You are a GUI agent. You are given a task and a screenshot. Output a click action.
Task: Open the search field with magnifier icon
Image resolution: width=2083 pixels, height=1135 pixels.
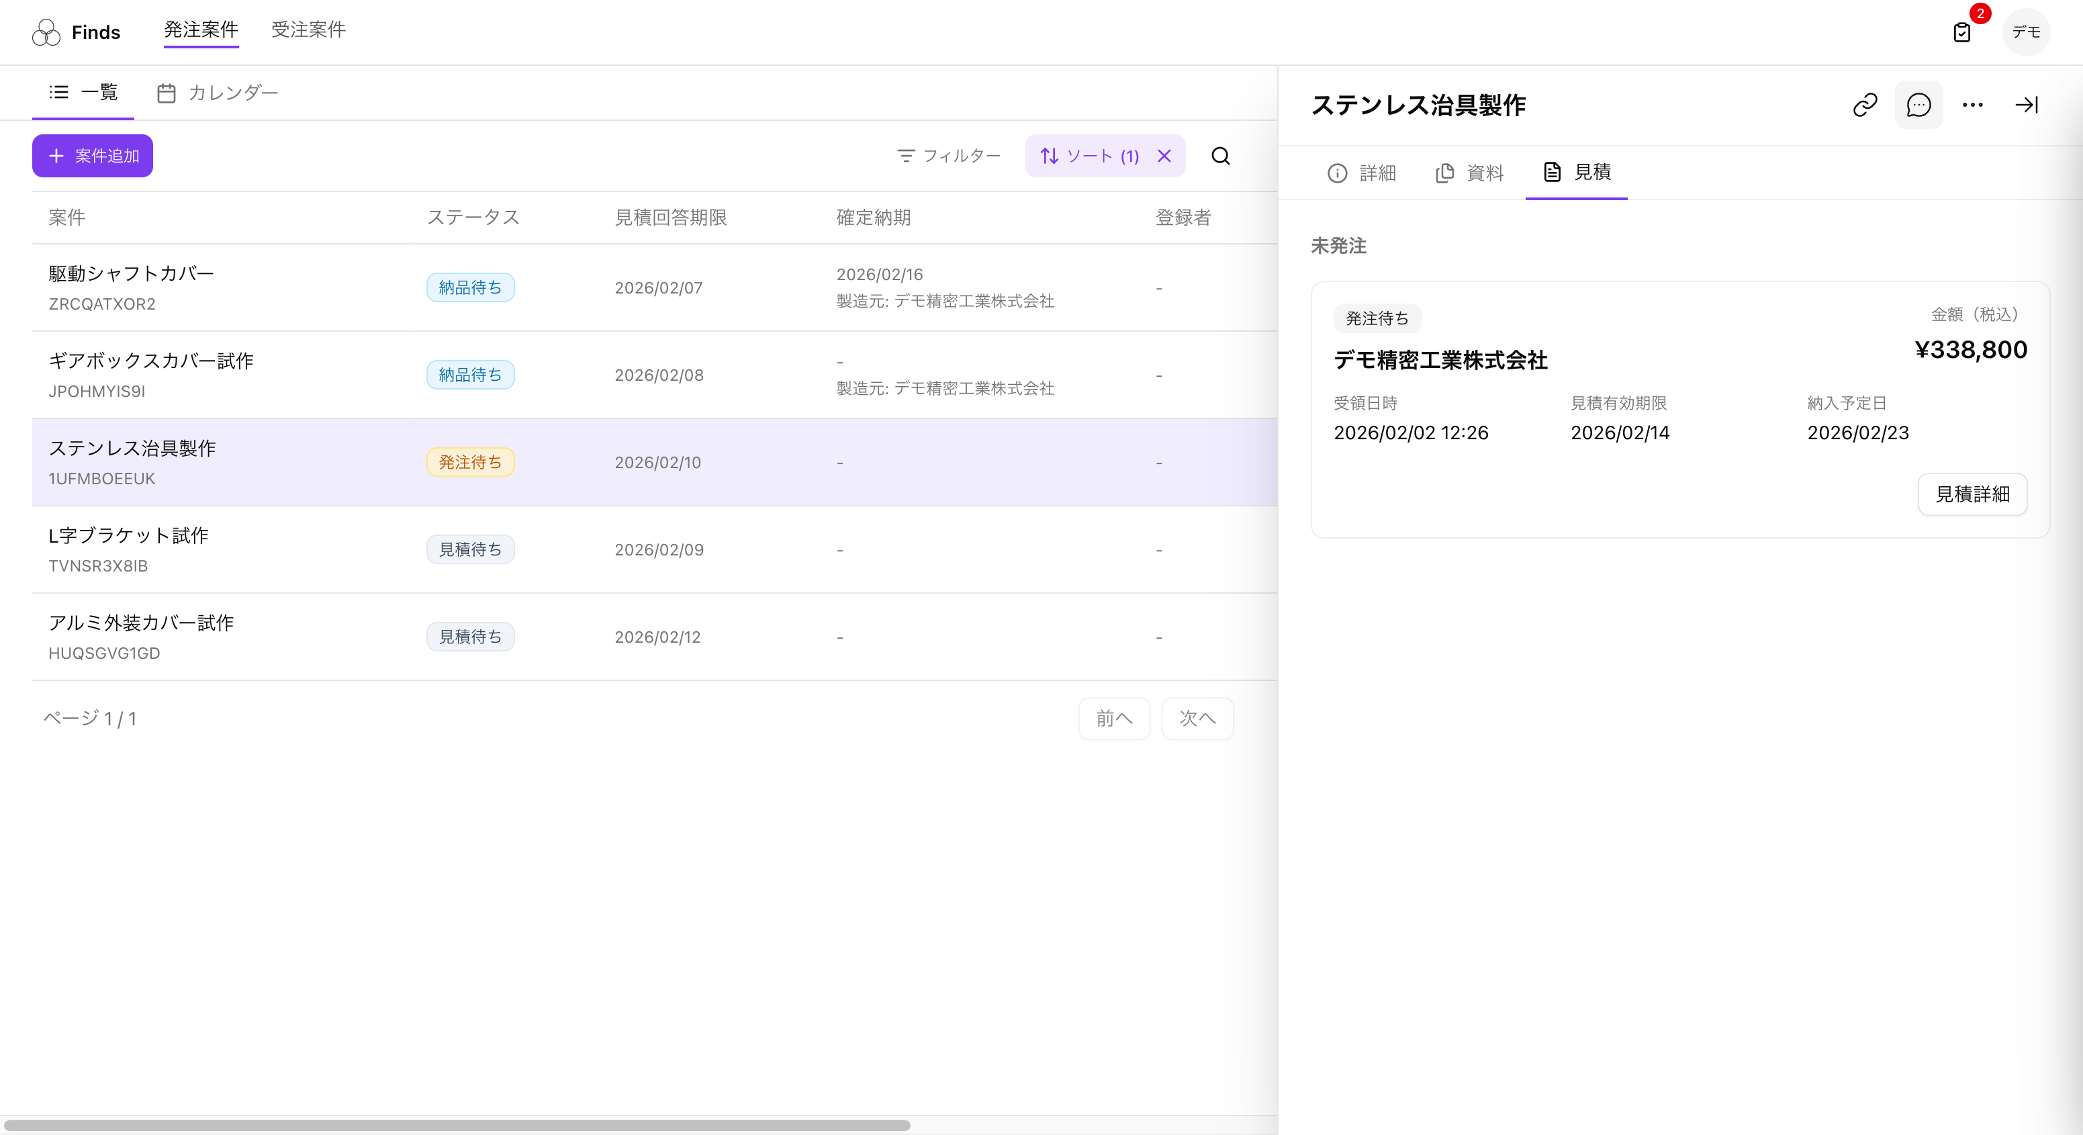pyautogui.click(x=1221, y=155)
